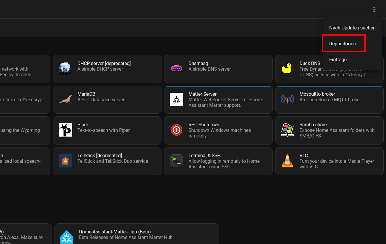Click the Mosquitto broker antenna icon
Viewport: 386px width, 244px height.
coord(287,99)
